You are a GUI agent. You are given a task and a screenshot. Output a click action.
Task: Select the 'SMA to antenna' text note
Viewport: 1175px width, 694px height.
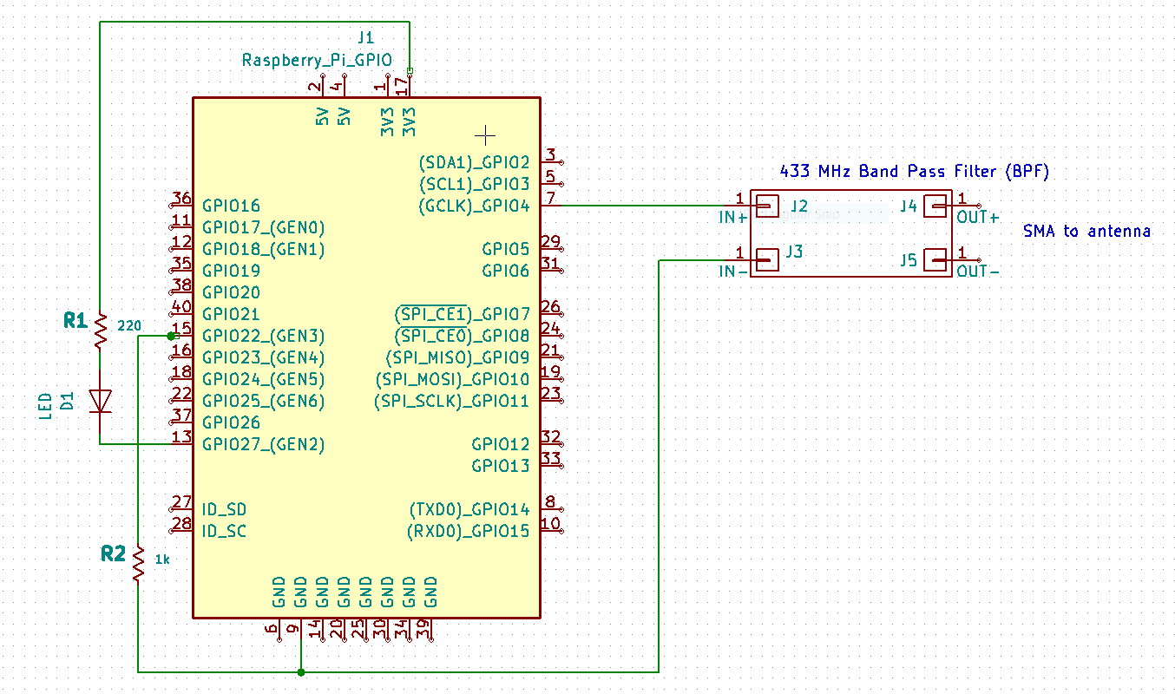1086,231
